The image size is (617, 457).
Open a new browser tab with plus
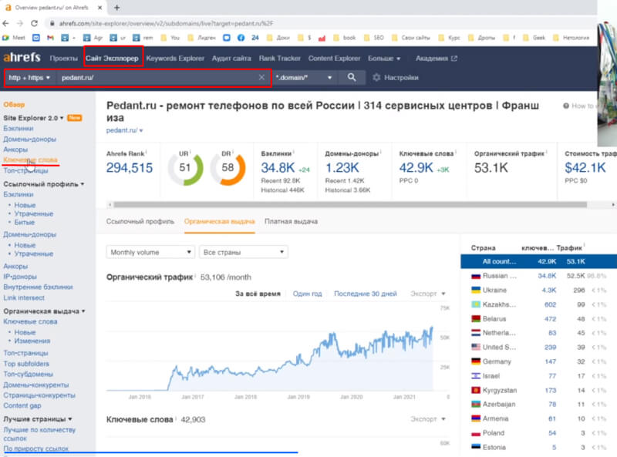click(x=117, y=8)
